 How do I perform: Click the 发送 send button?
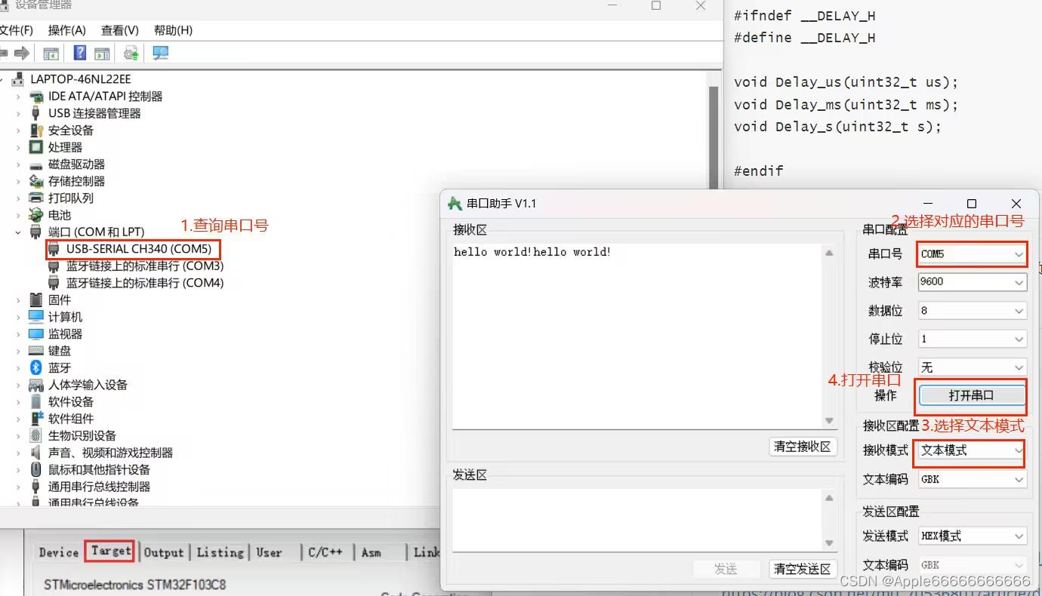726,569
